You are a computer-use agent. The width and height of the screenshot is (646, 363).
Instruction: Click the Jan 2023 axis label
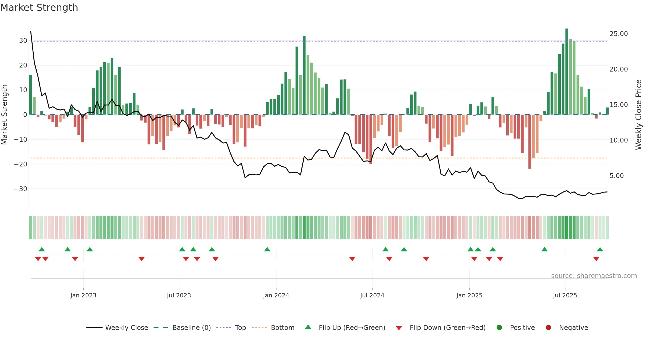[83, 295]
